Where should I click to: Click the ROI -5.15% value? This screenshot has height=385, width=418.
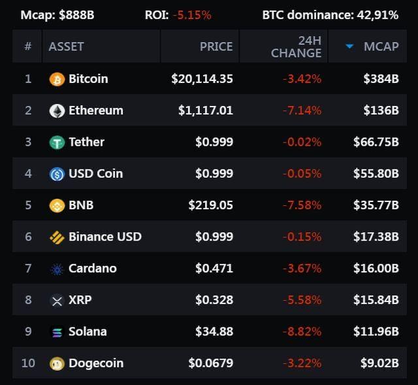pos(192,14)
